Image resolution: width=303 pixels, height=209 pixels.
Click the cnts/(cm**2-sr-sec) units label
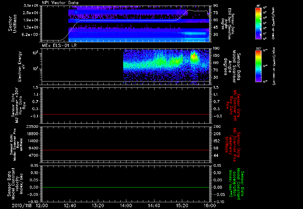click(x=273, y=23)
